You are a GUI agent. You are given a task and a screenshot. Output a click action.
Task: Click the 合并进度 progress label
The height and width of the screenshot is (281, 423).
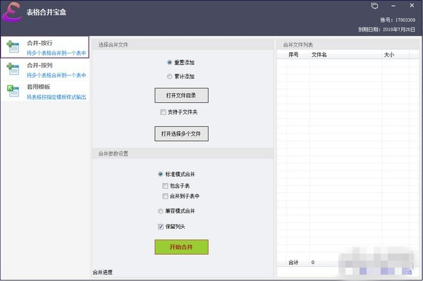point(102,273)
